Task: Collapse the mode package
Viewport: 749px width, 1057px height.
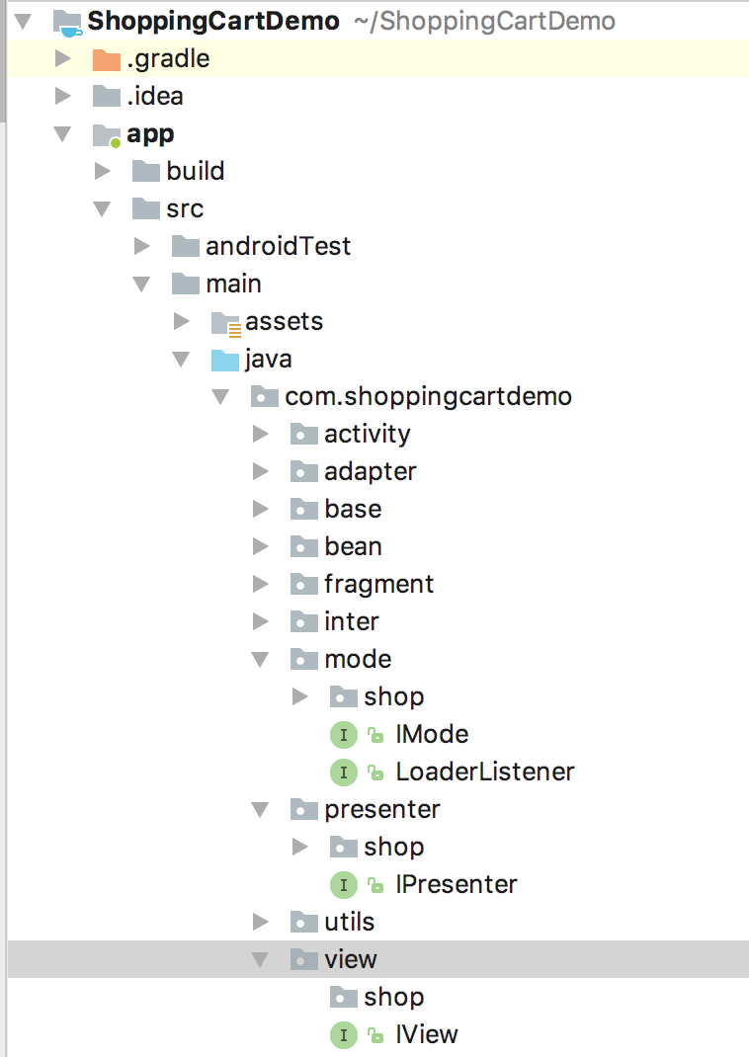Action: click(x=260, y=660)
